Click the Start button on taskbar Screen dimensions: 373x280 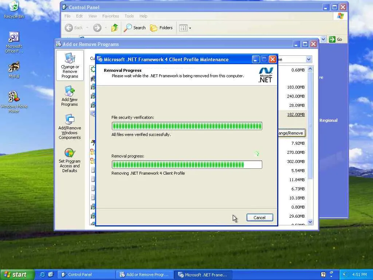(17, 275)
